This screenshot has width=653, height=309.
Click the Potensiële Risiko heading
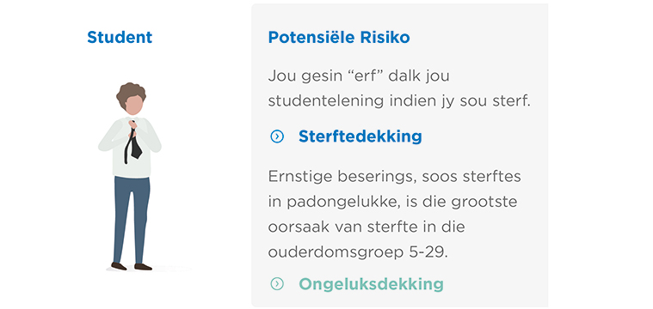pos(339,38)
